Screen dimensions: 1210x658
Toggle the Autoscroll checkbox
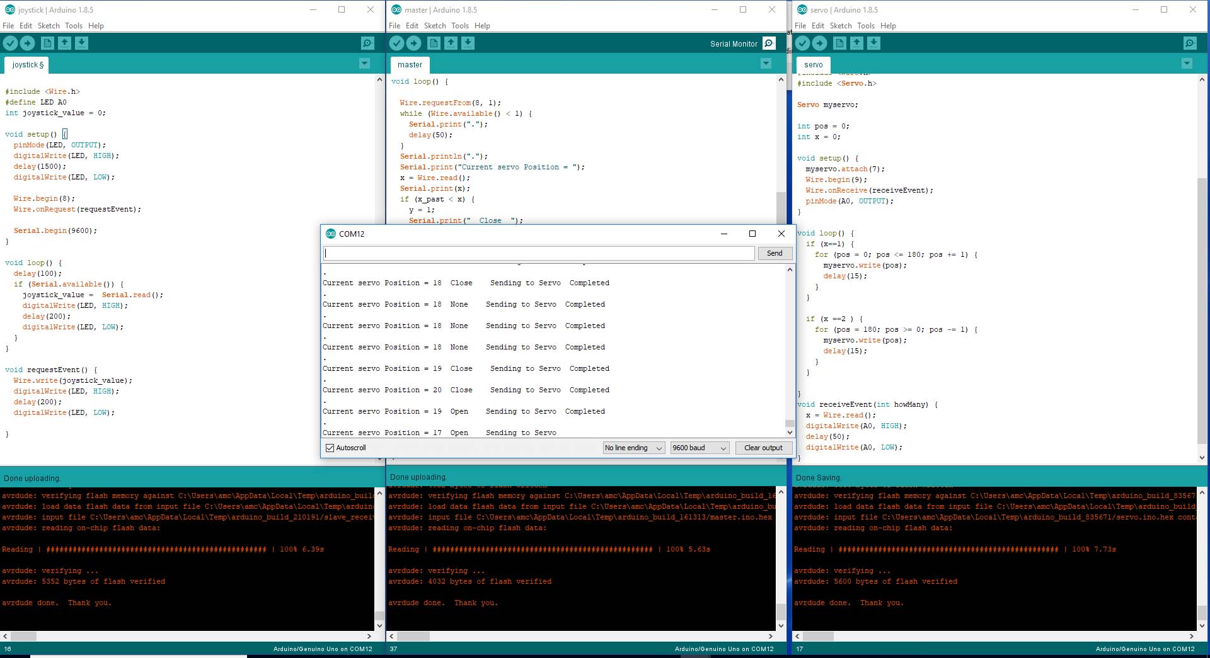(330, 448)
